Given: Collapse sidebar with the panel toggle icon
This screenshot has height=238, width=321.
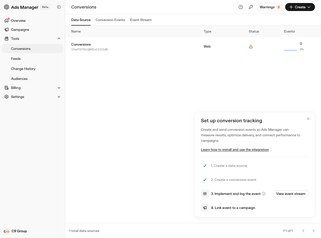Looking at the screenshot, I should [x=59, y=7].
